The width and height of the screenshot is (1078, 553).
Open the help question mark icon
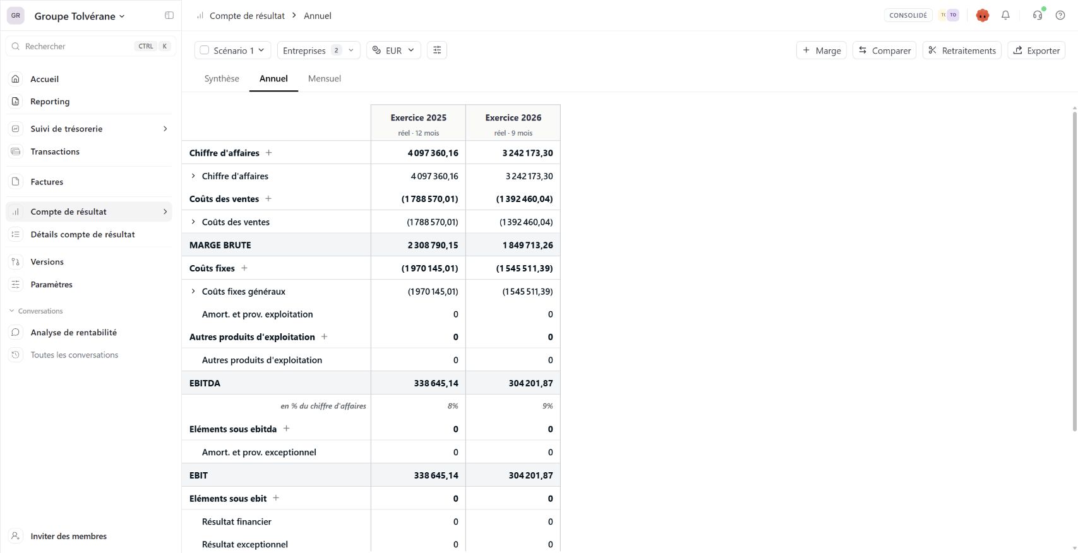tap(1060, 15)
